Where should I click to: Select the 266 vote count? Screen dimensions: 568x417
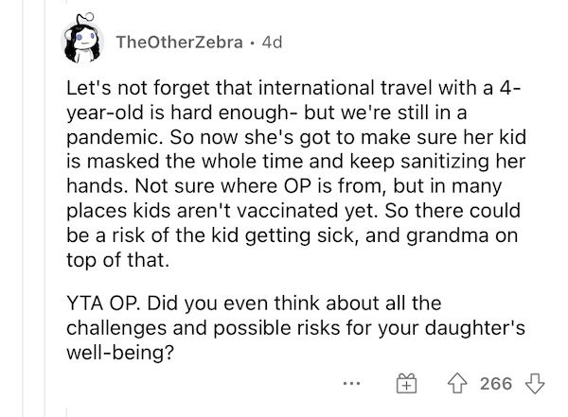[496, 384]
